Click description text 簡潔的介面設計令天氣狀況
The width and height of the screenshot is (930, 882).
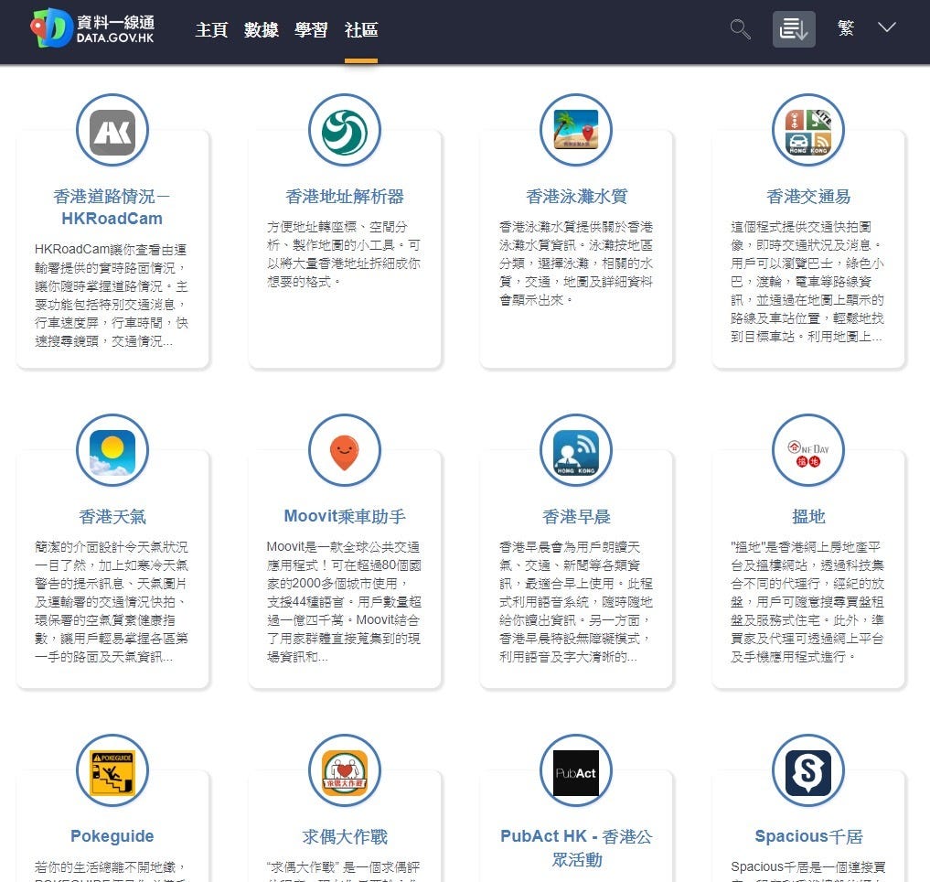point(112,601)
